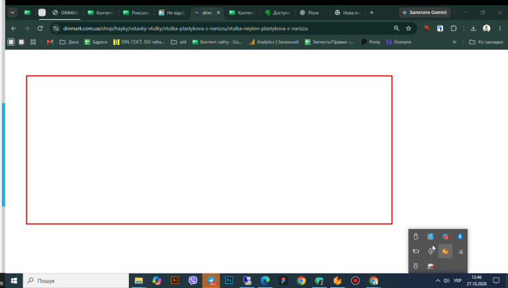Switch to the Доступи browser tab

point(277,13)
